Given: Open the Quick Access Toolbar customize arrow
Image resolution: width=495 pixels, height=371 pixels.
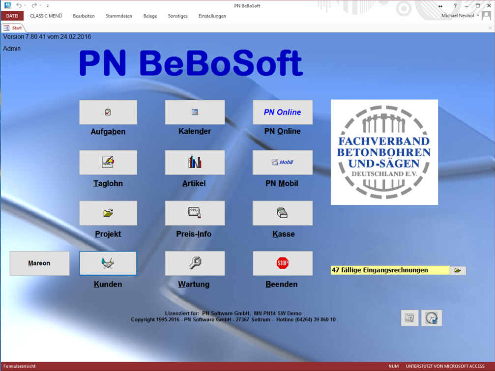Looking at the screenshot, I should pos(47,5).
